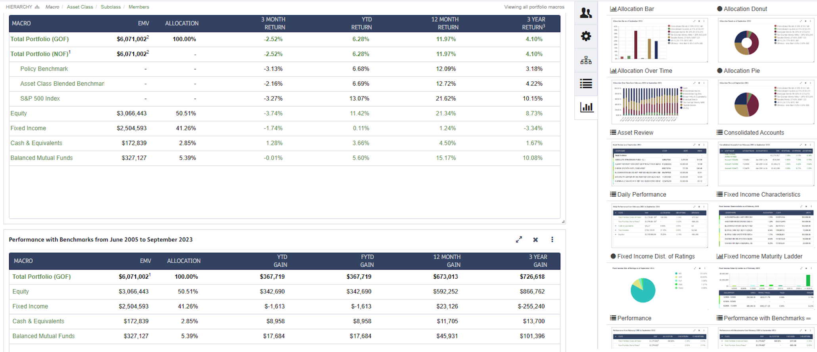Sort by the 3 Month Return column header
The image size is (817, 352).
tap(274, 23)
